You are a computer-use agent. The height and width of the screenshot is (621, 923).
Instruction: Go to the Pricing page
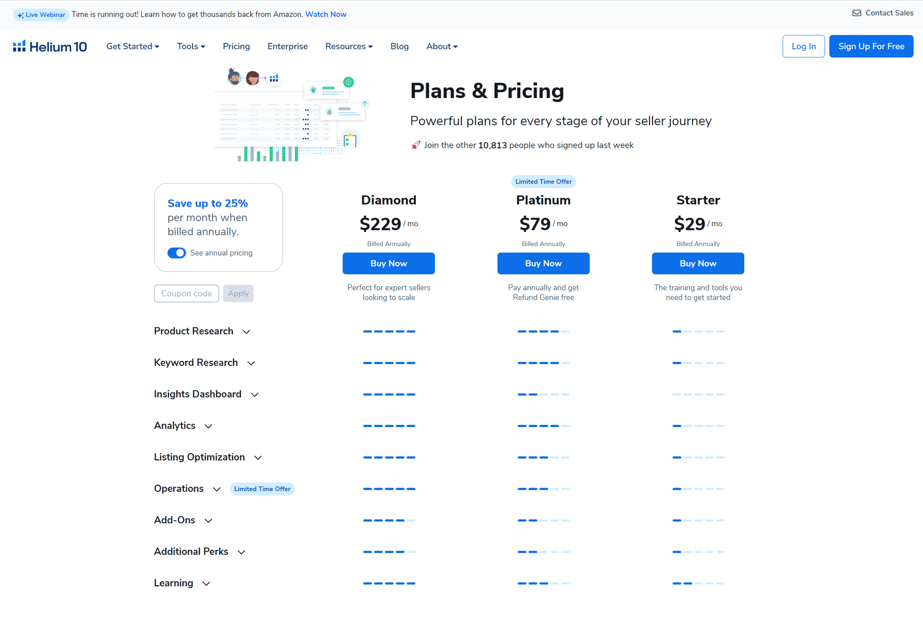(x=237, y=46)
